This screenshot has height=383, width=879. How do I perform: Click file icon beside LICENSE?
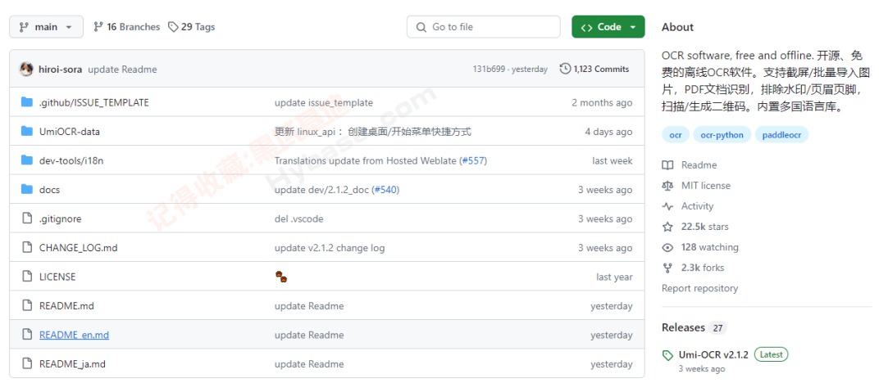coord(27,277)
